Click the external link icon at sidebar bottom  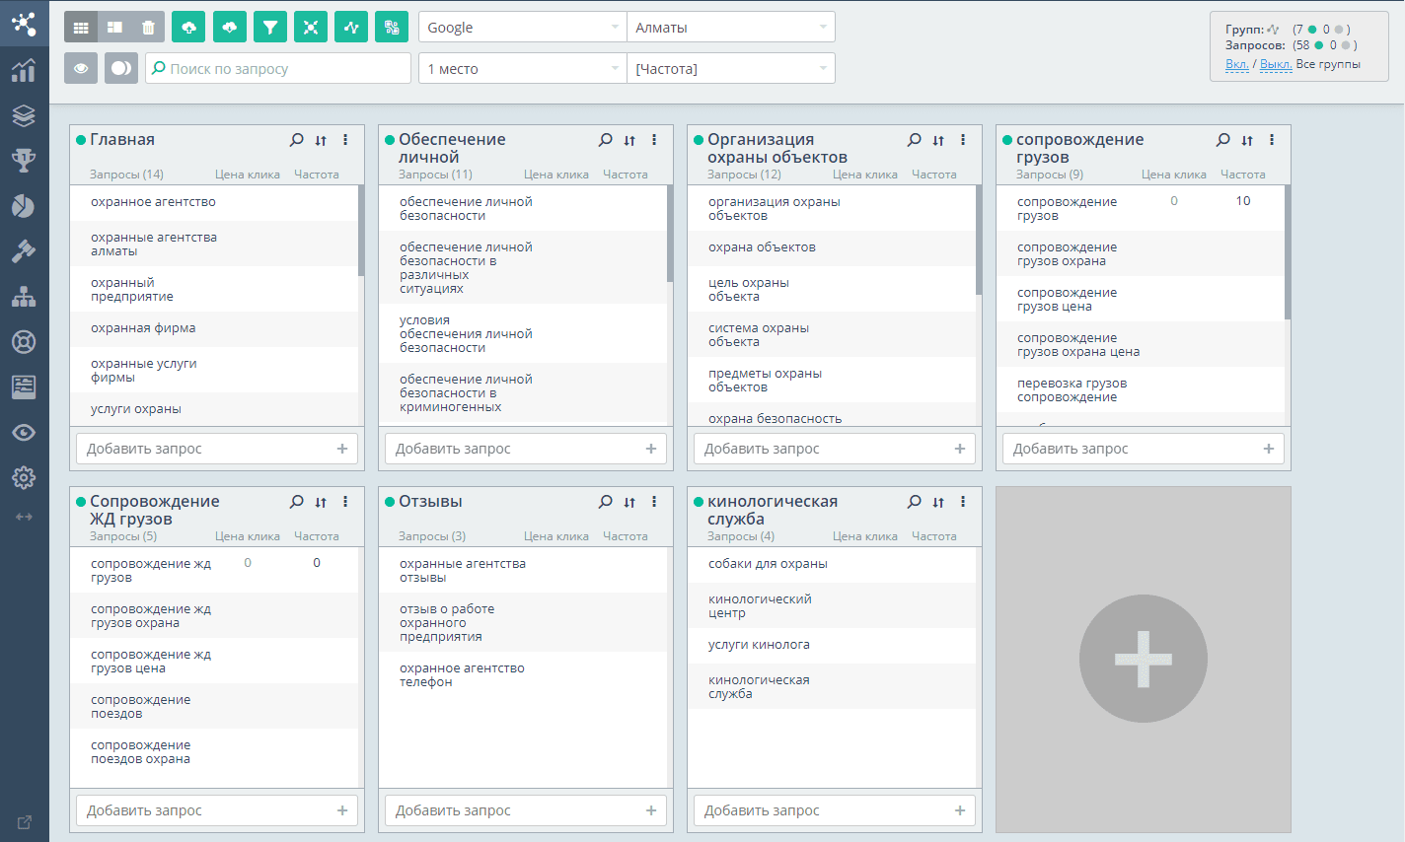pos(25,821)
